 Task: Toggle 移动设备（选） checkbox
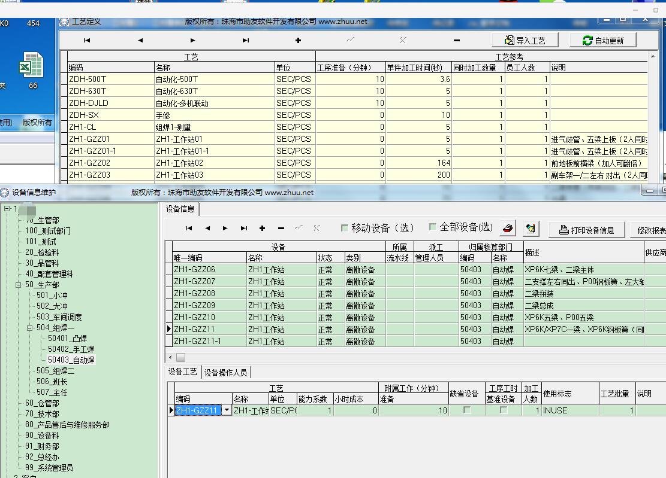pyautogui.click(x=345, y=228)
